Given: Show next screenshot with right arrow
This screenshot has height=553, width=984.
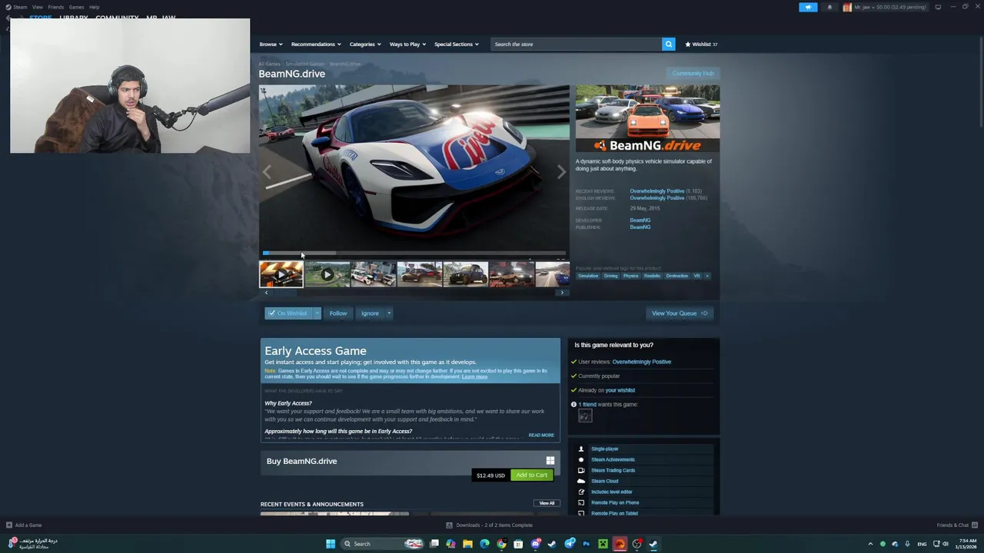Looking at the screenshot, I should (x=561, y=171).
